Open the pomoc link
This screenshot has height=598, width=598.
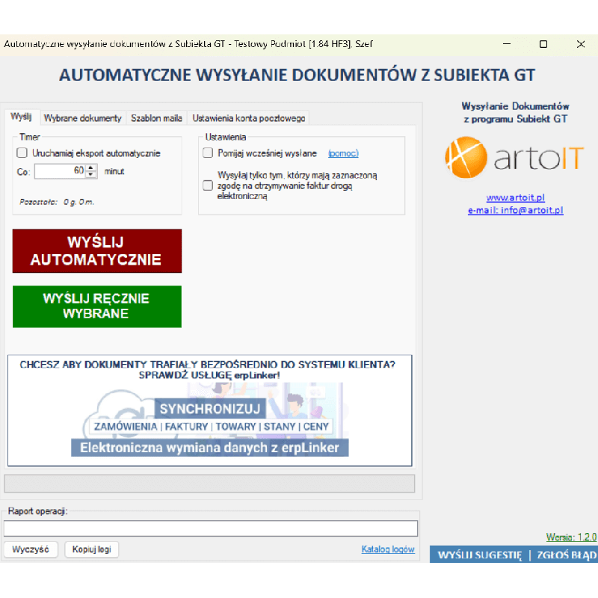tap(342, 152)
